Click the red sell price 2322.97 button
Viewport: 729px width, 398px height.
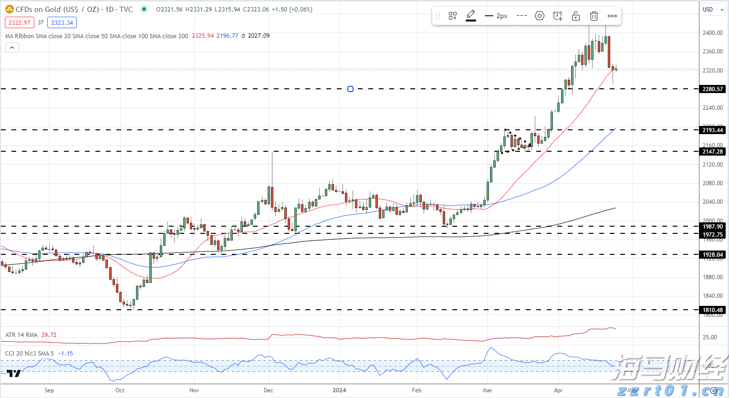point(20,22)
